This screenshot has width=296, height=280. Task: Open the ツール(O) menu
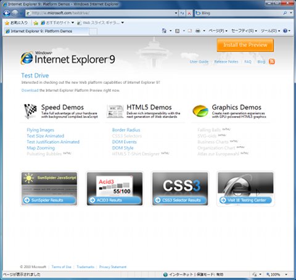coord(270,31)
